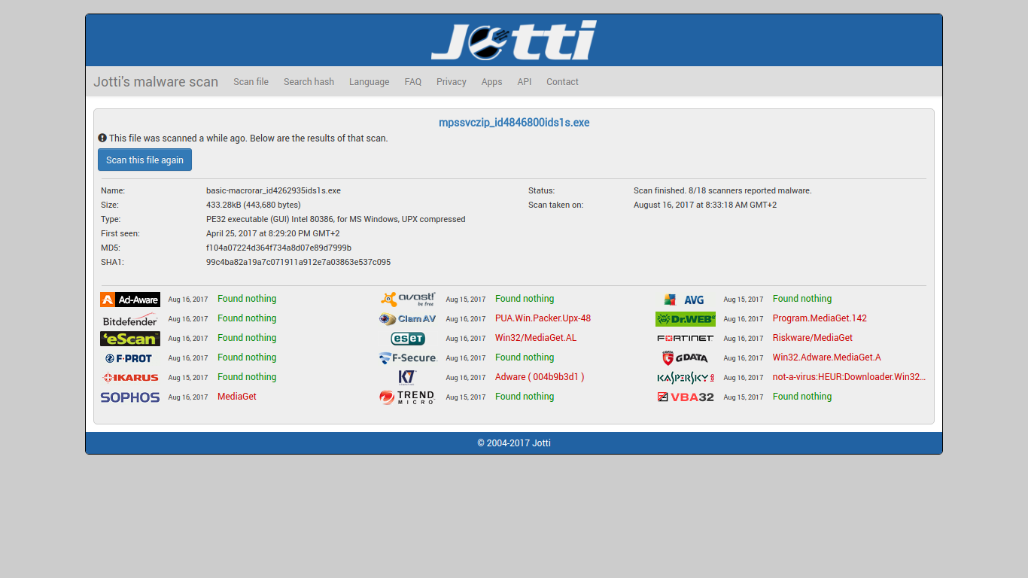Click the eScan scanner logo
This screenshot has height=578, width=1028.
(130, 339)
